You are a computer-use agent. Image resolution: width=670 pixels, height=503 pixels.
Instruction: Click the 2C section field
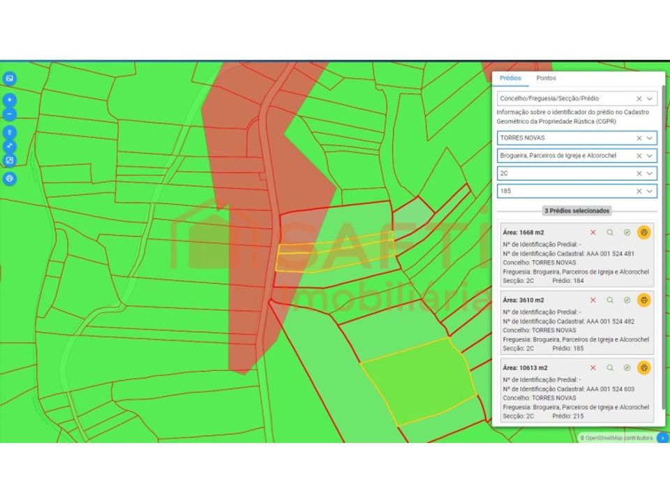tap(577, 173)
